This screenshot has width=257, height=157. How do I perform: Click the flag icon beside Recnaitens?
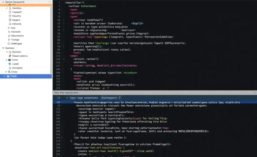9,36
